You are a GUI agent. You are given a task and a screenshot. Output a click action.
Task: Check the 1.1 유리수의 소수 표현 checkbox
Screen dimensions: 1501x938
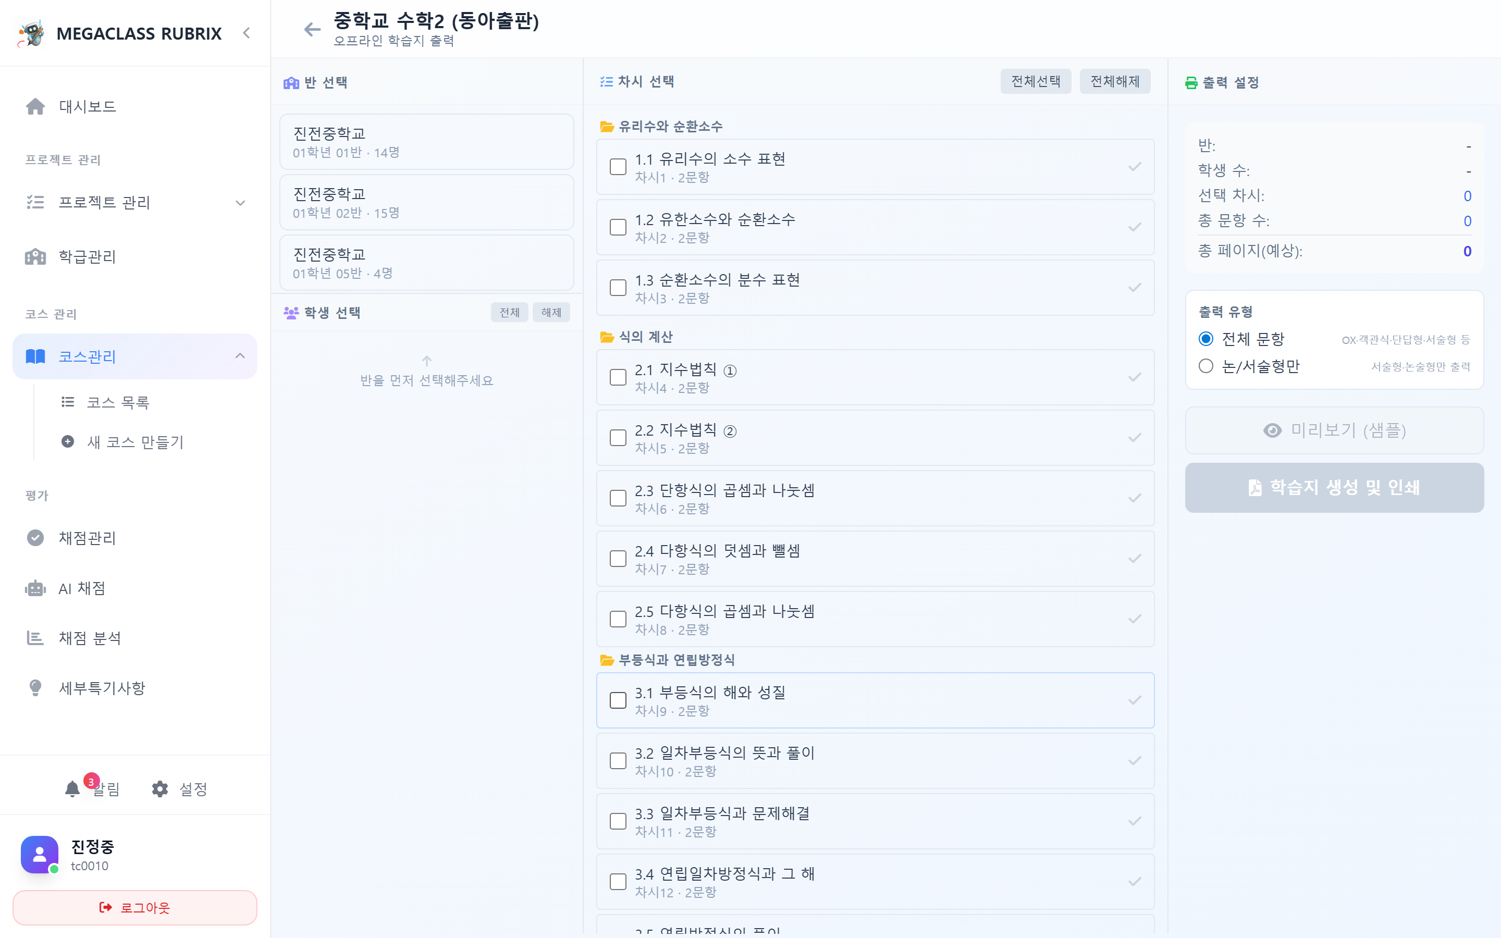[x=617, y=167]
